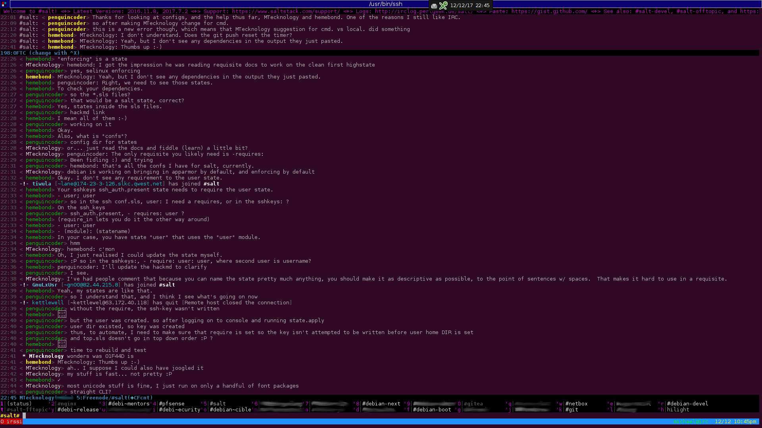Open the gist.github.com paste link

coord(549,11)
